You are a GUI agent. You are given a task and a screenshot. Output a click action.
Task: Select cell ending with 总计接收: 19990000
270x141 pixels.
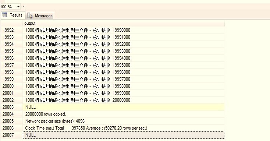(124, 30)
